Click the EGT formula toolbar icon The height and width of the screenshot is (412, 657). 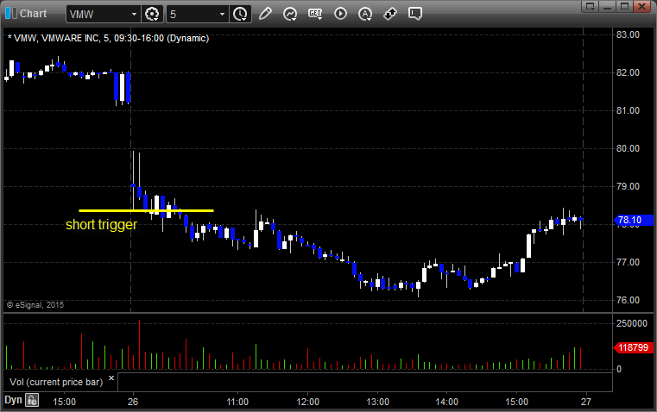(x=315, y=14)
